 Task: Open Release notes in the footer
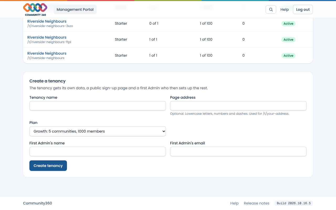256,203
